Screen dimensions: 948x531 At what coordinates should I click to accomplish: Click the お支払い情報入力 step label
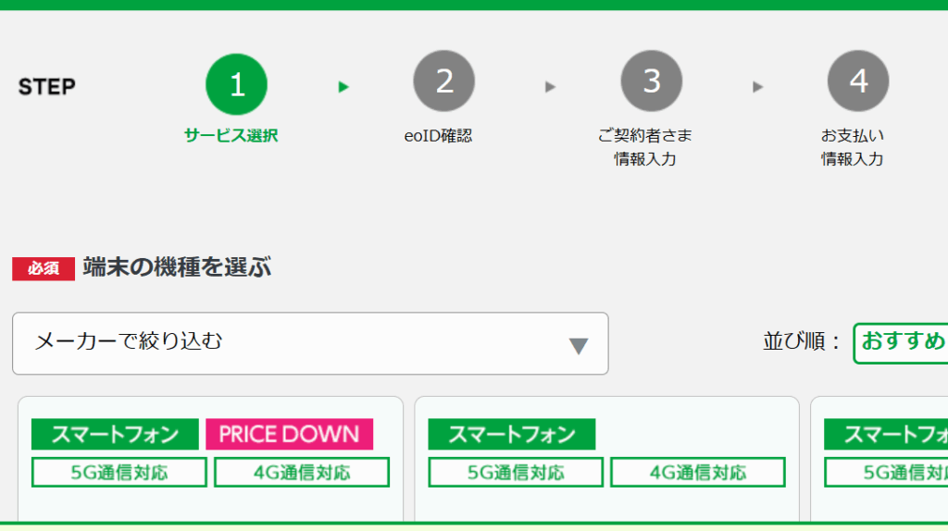point(853,147)
